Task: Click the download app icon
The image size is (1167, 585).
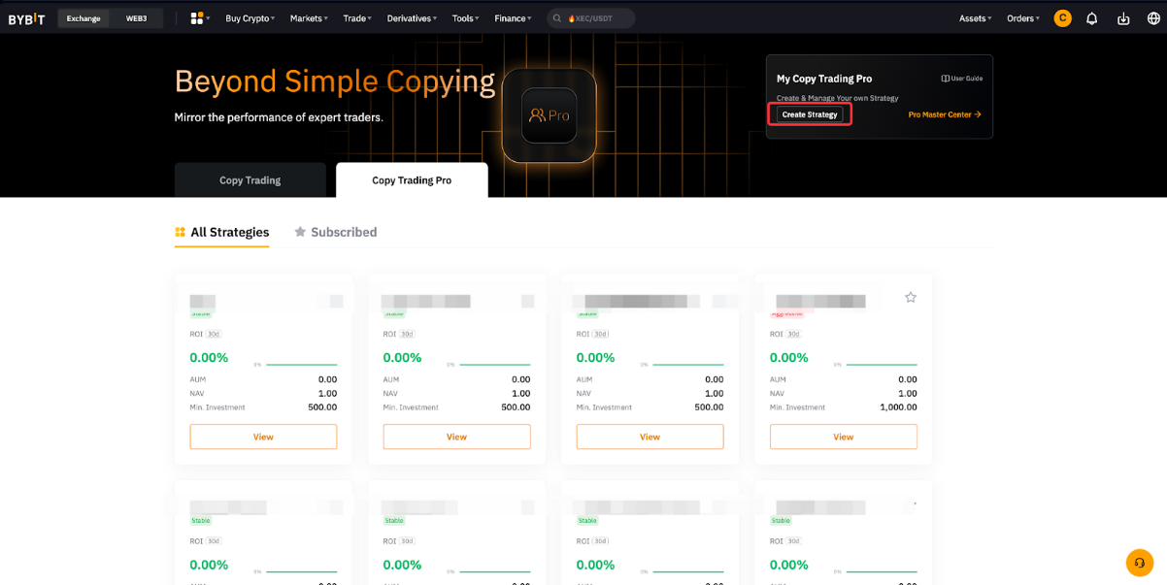Action: [x=1123, y=18]
